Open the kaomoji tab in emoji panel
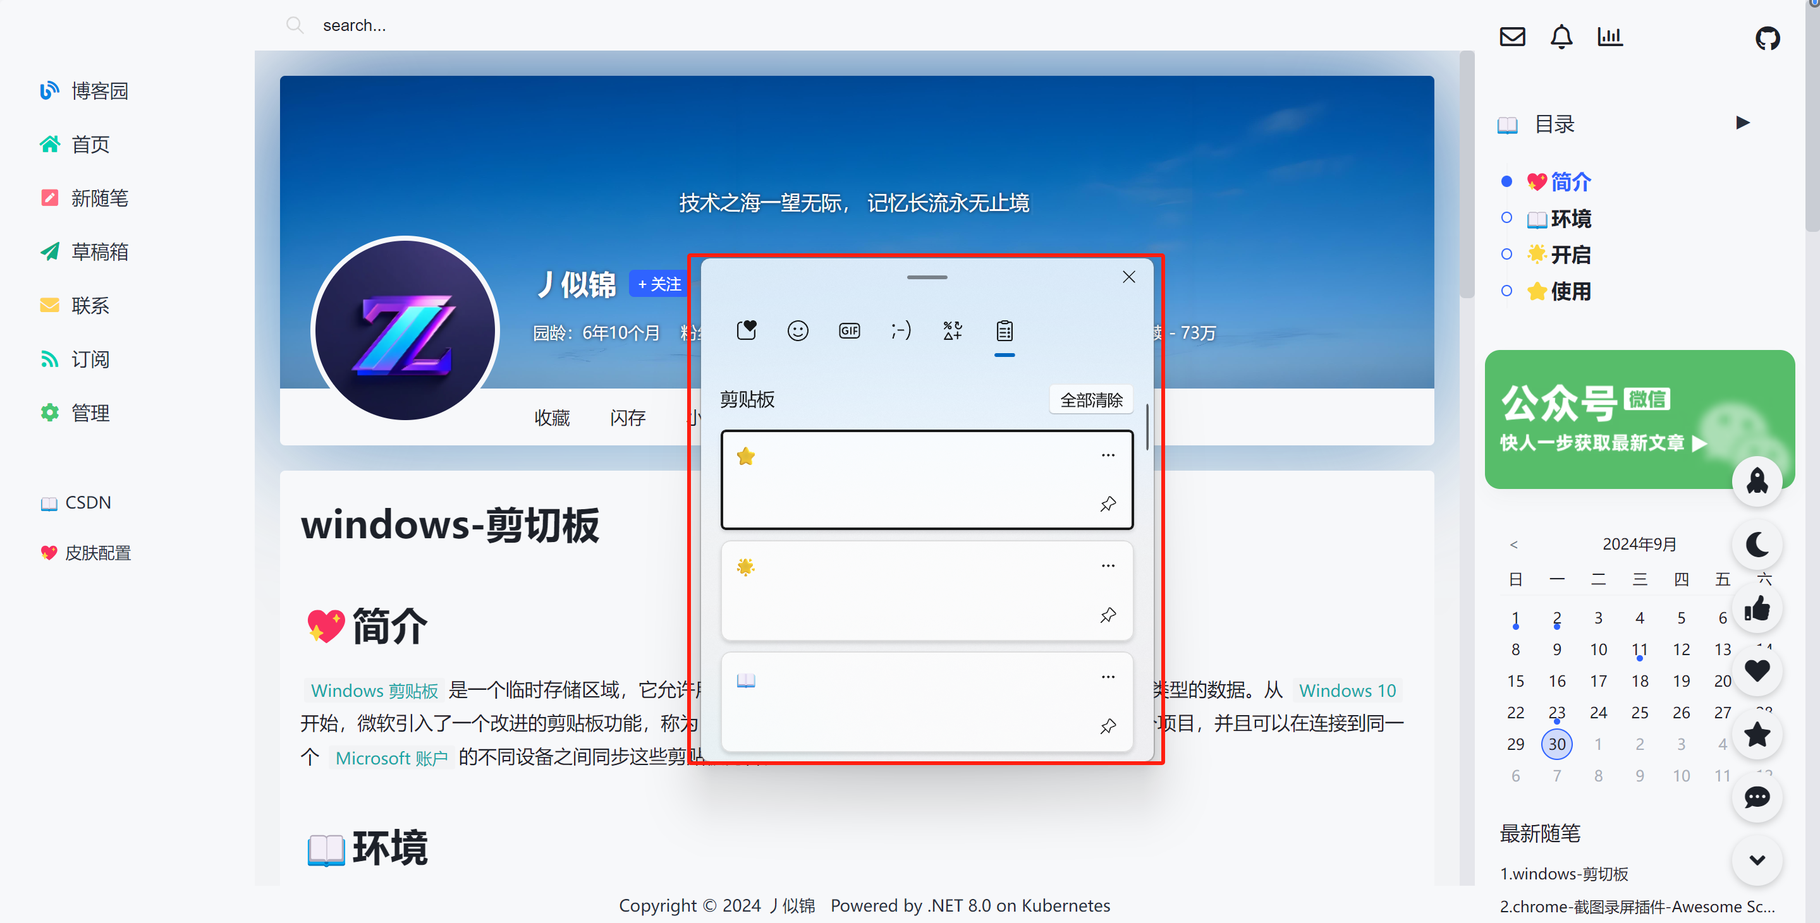The image size is (1820, 923). [x=901, y=330]
